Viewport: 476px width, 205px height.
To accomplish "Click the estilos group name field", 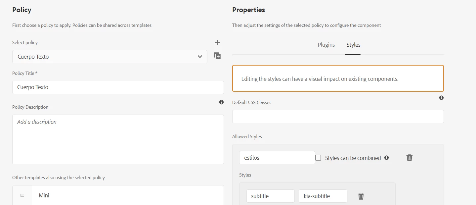I will click(x=277, y=158).
